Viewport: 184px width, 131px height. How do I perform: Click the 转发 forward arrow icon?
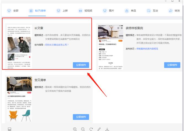click(x=171, y=11)
